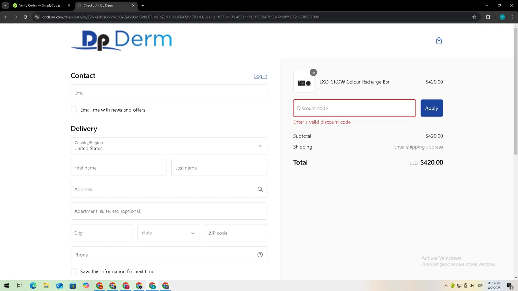The width and height of the screenshot is (518, 291).
Task: Open the Chrome three-dot menu
Action: pyautogui.click(x=512, y=17)
